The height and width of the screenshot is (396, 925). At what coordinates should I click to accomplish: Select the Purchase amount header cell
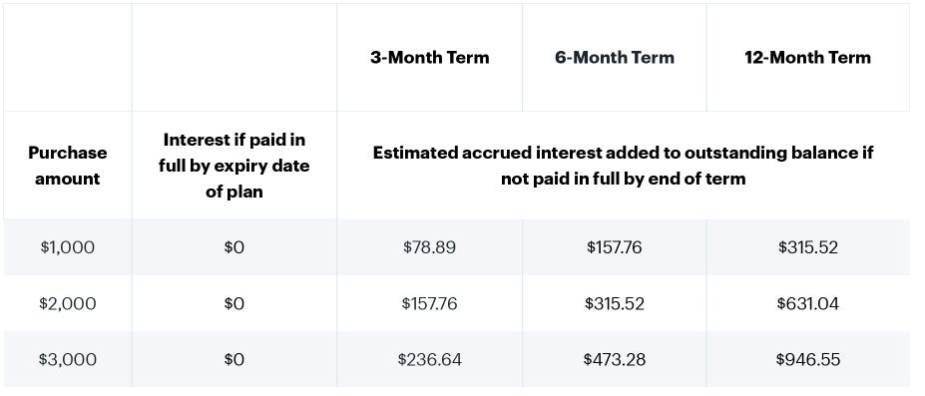tap(67, 166)
